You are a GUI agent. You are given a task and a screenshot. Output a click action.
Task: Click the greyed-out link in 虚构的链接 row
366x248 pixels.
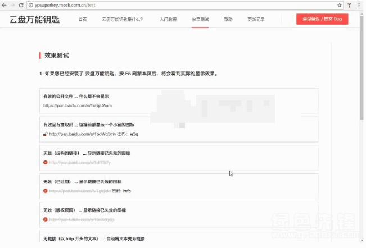[80, 163]
